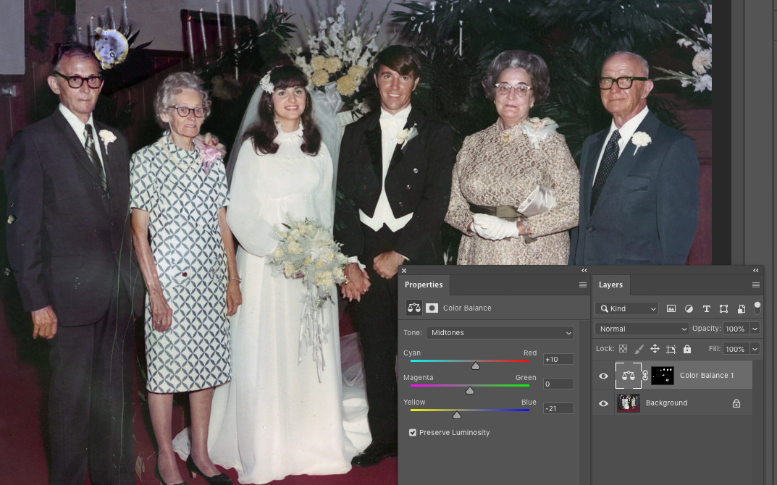
Task: Click the Yellow-Blue slider handle
Action: [457, 416]
